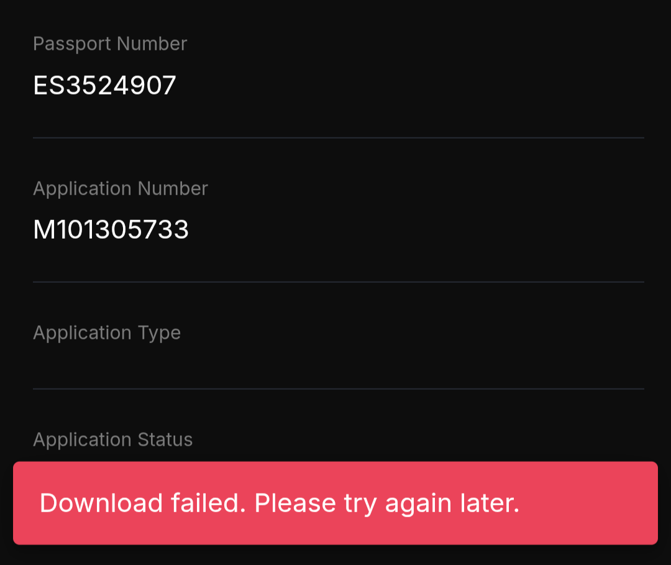Click the word "Download" in the error toast
The height and width of the screenshot is (565, 671).
(x=101, y=503)
